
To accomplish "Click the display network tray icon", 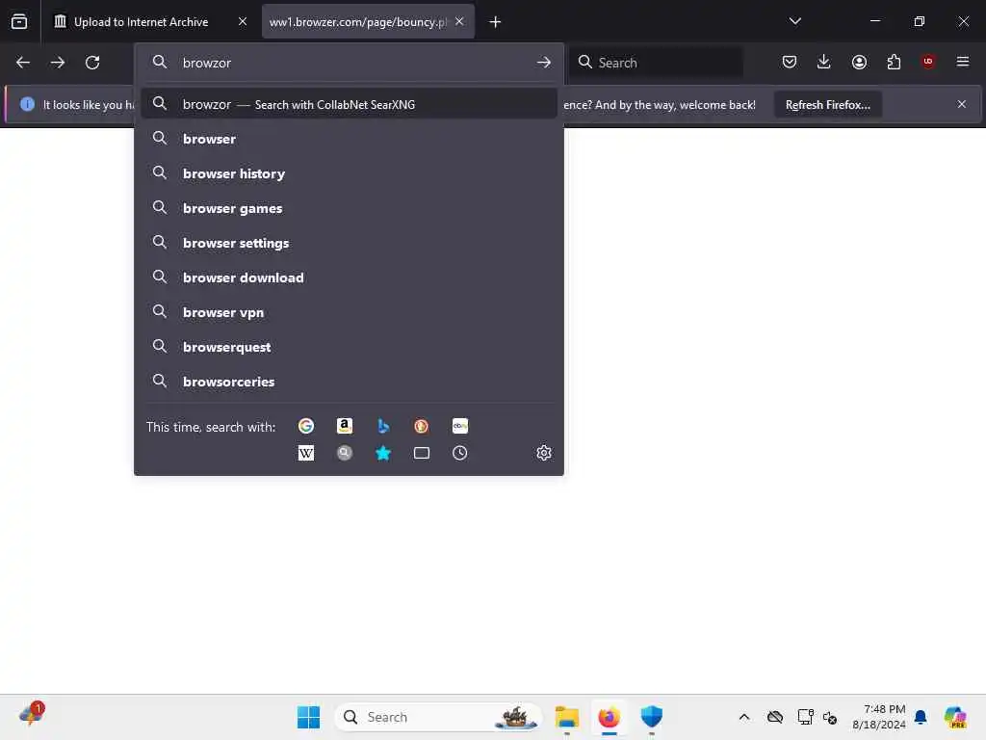I will pyautogui.click(x=805, y=717).
